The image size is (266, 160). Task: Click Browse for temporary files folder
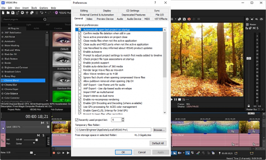(159, 130)
